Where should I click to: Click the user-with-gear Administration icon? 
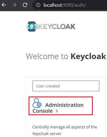(37, 103)
